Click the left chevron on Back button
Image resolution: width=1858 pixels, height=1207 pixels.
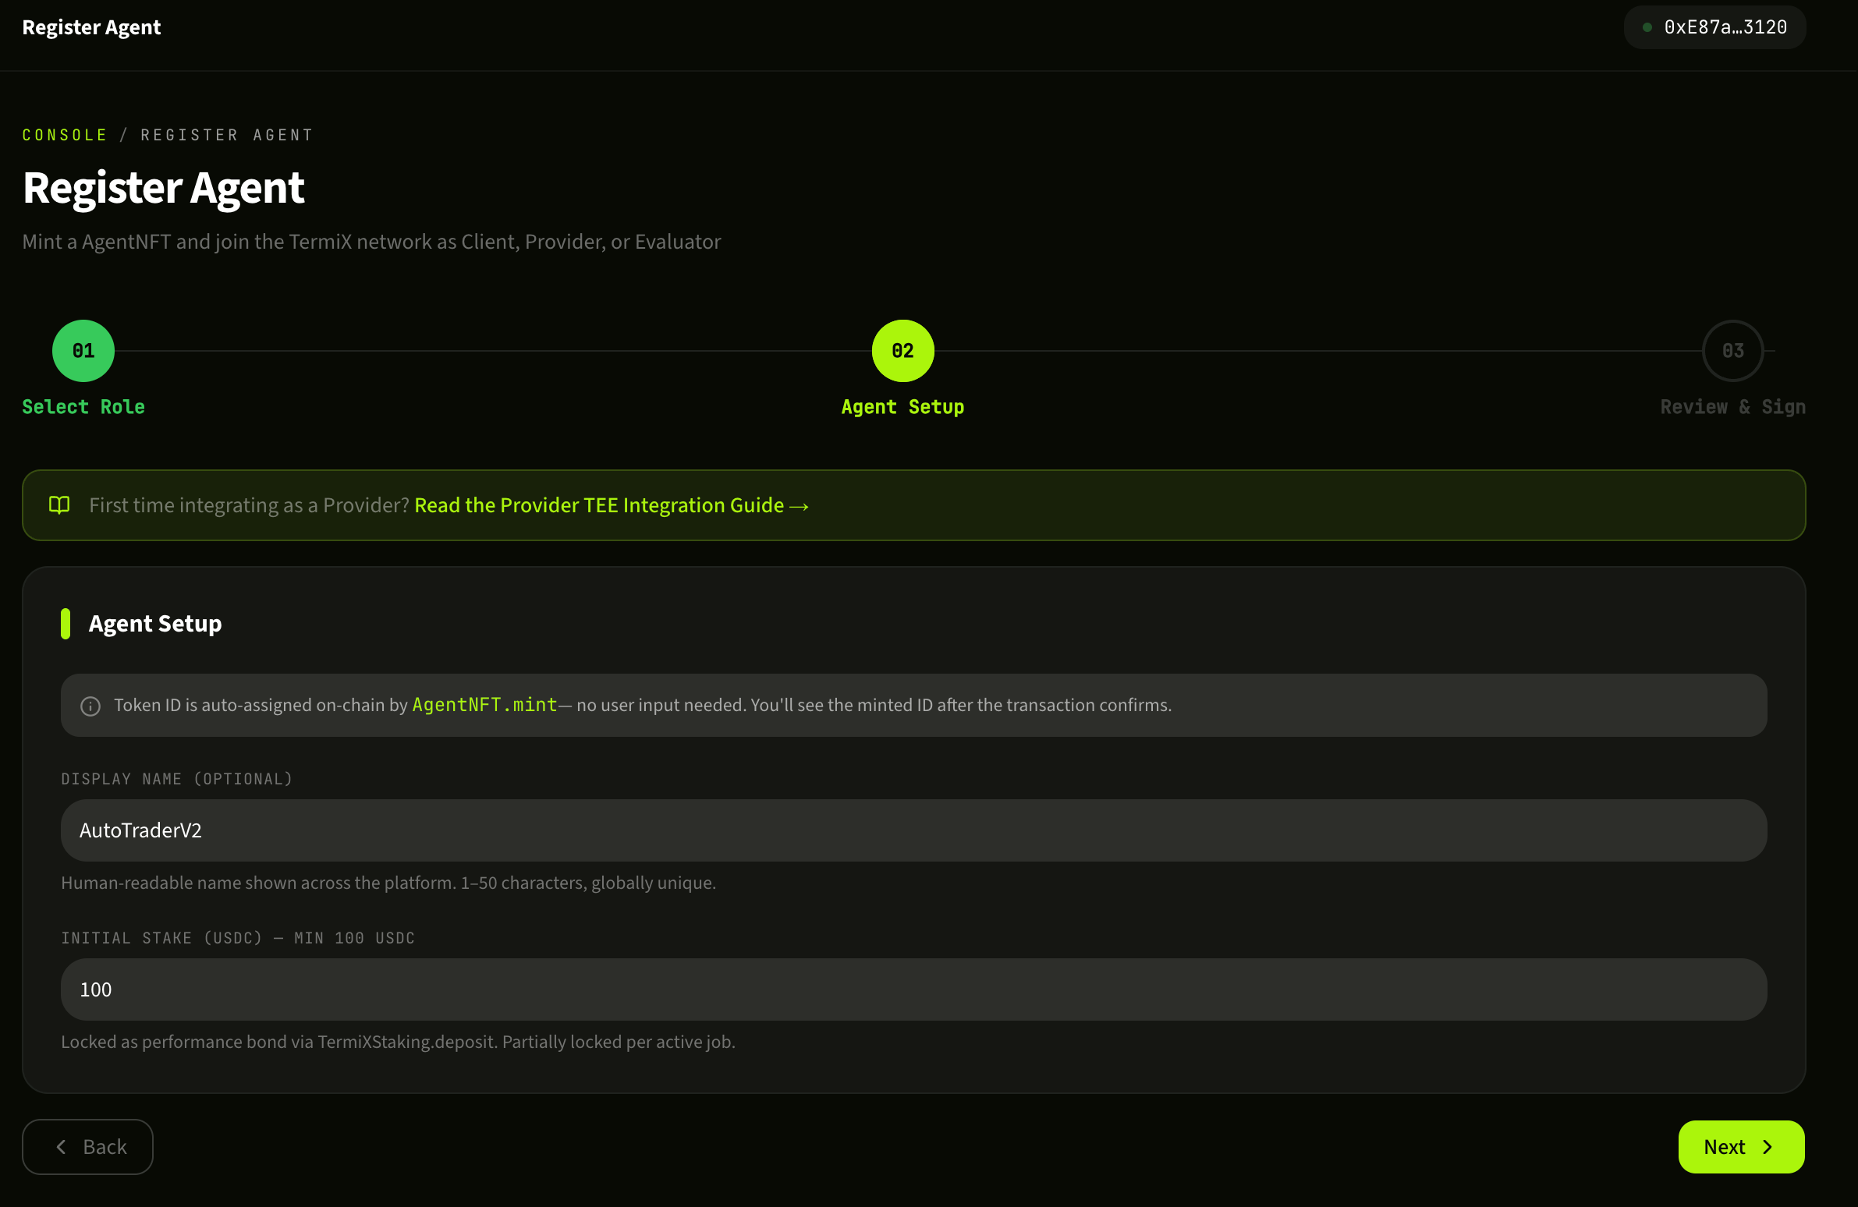tap(61, 1147)
